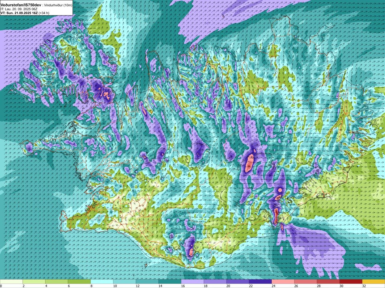Select the legend scale value "12"
The image size is (385, 288).
point(138,286)
